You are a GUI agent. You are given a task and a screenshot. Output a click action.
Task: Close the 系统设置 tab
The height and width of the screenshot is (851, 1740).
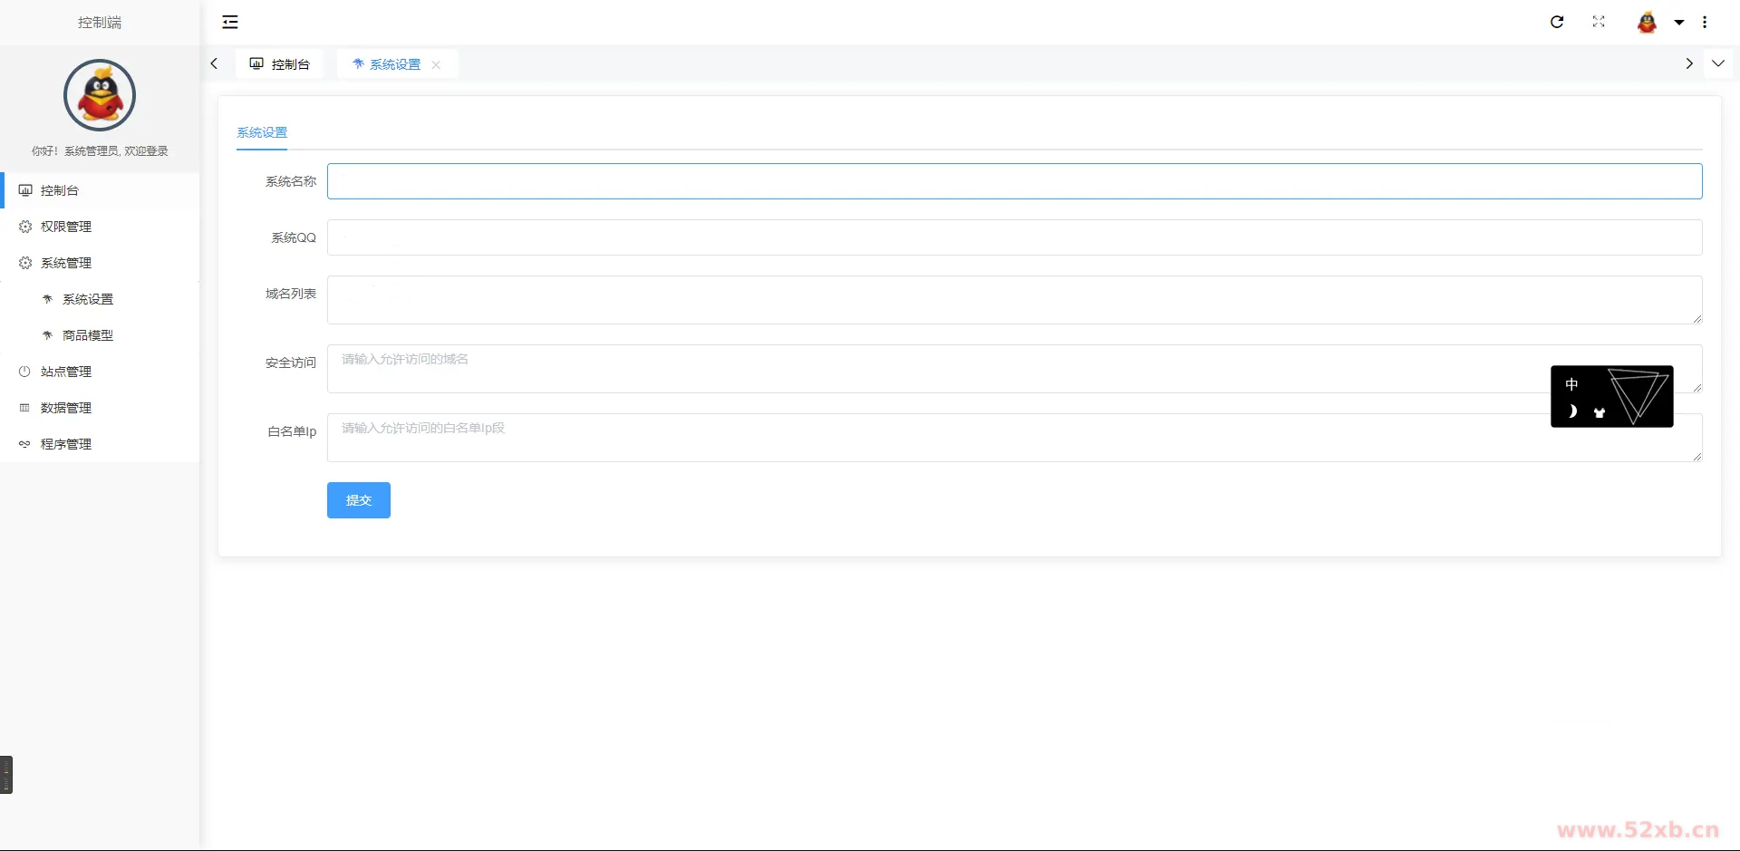436,64
